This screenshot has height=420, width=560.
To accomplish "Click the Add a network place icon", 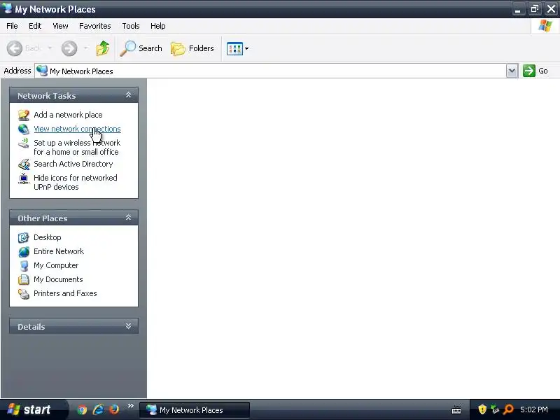I will coord(24,115).
